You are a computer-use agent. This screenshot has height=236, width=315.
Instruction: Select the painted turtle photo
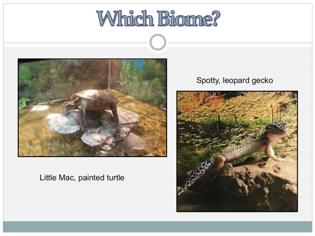[x=92, y=108]
